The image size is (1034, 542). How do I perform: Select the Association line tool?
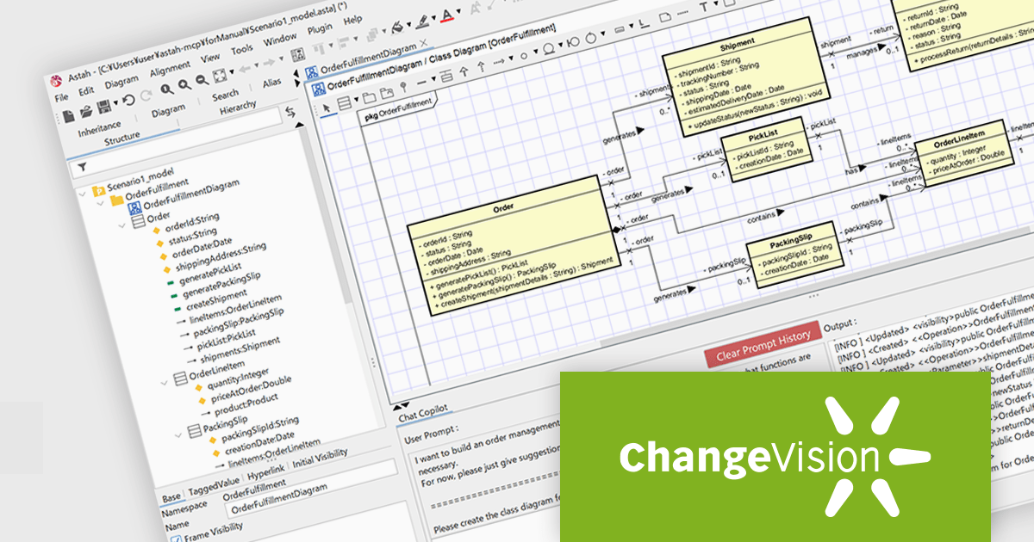[x=422, y=83]
